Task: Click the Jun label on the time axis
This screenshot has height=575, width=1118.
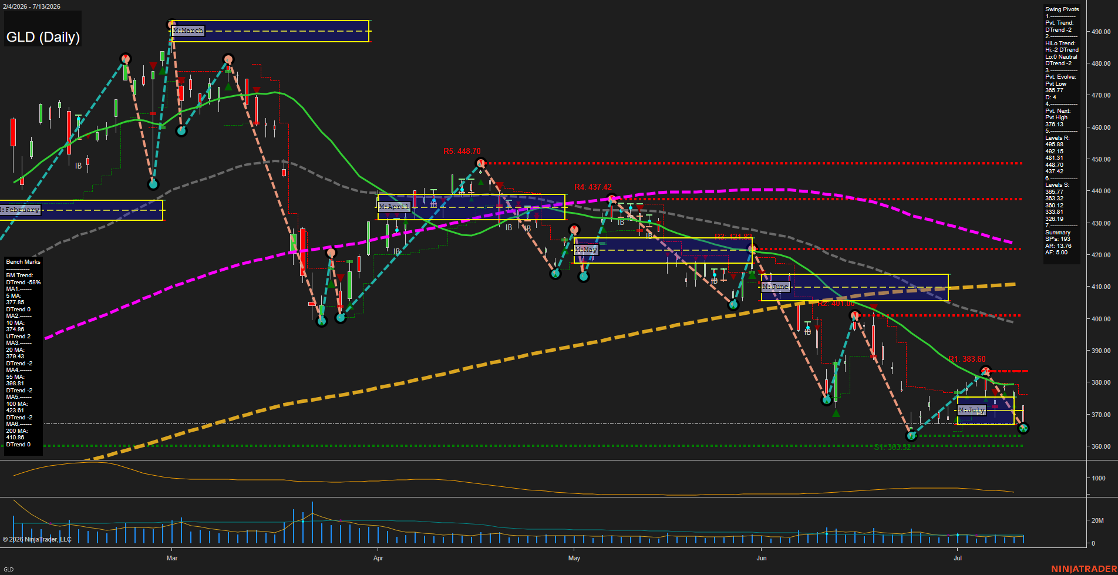Action: pyautogui.click(x=762, y=558)
